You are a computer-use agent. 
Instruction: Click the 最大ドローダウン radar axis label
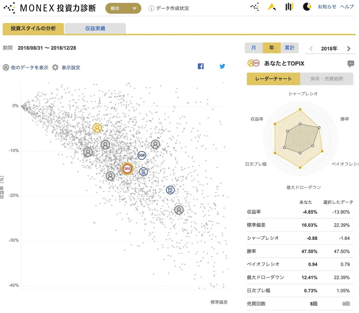click(x=304, y=187)
